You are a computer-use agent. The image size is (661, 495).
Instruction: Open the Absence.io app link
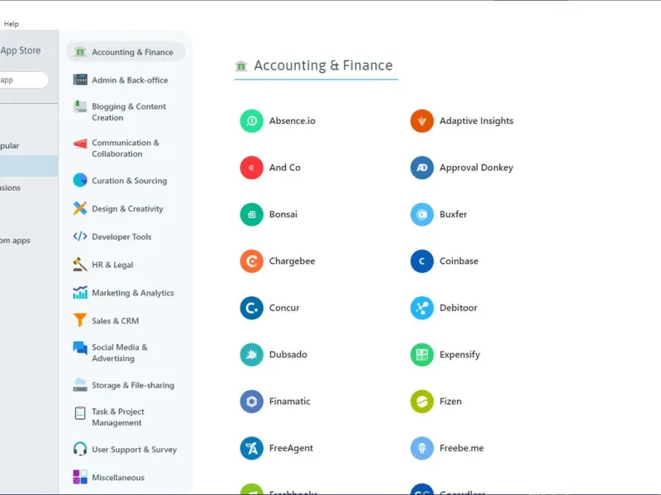pyautogui.click(x=292, y=120)
